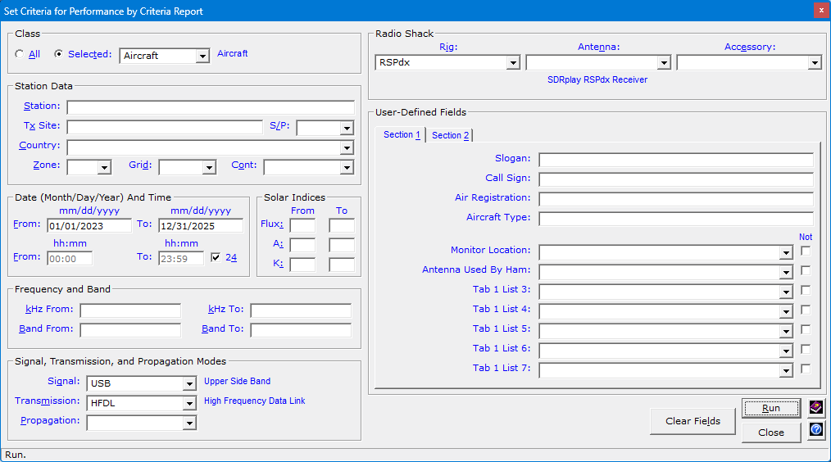
Task: Select the All class radio button
Action: tap(20, 55)
